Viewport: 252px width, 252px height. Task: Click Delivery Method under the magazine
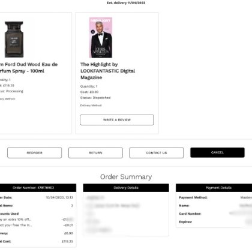tap(91, 106)
